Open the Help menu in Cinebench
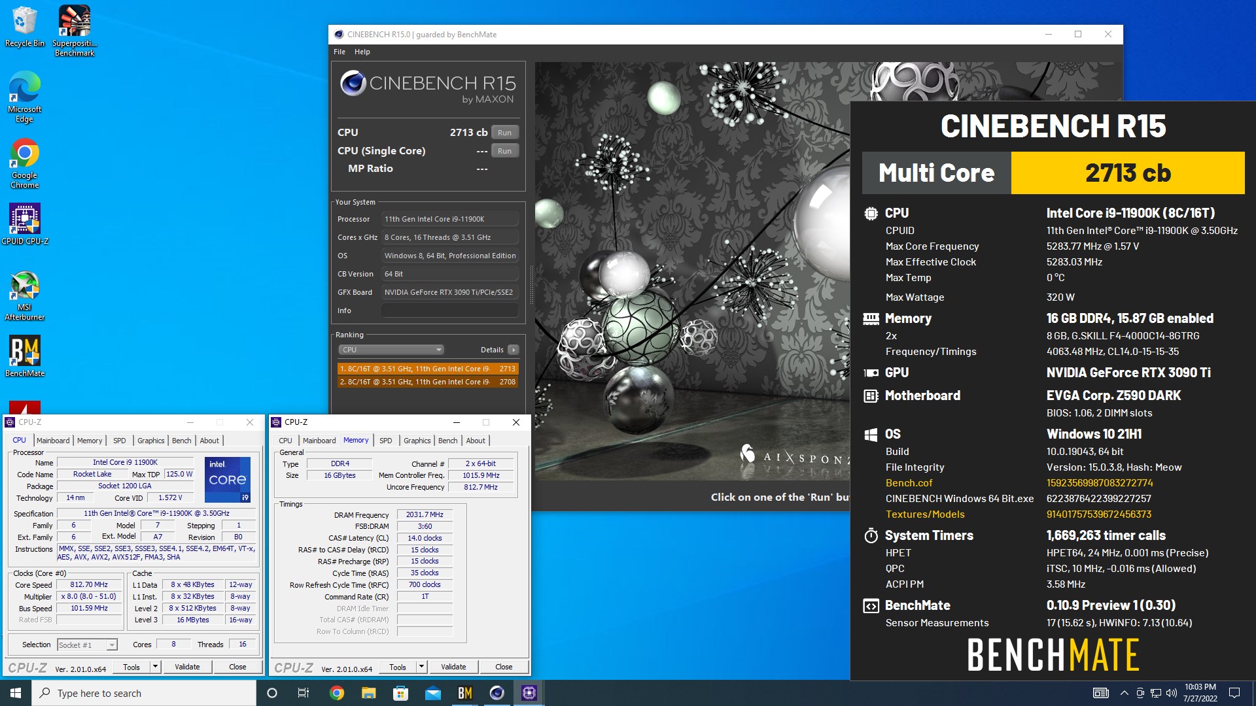This screenshot has height=706, width=1256. tap(362, 52)
